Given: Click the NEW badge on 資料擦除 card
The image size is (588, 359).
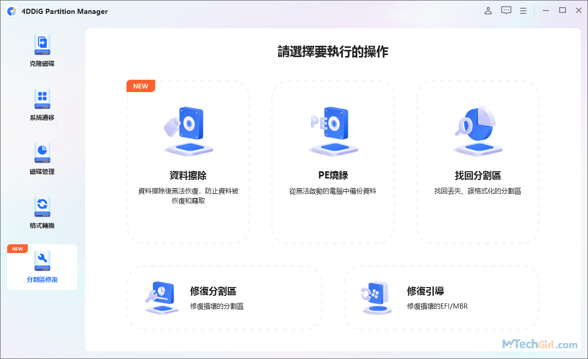Looking at the screenshot, I should 140,86.
